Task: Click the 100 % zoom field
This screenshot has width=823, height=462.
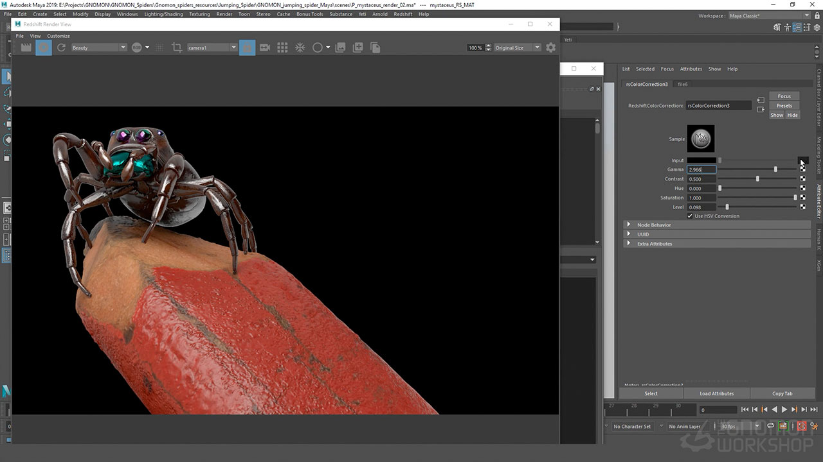Action: tap(476, 47)
